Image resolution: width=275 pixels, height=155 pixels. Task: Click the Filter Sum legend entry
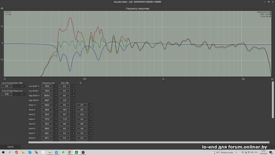(265, 14)
